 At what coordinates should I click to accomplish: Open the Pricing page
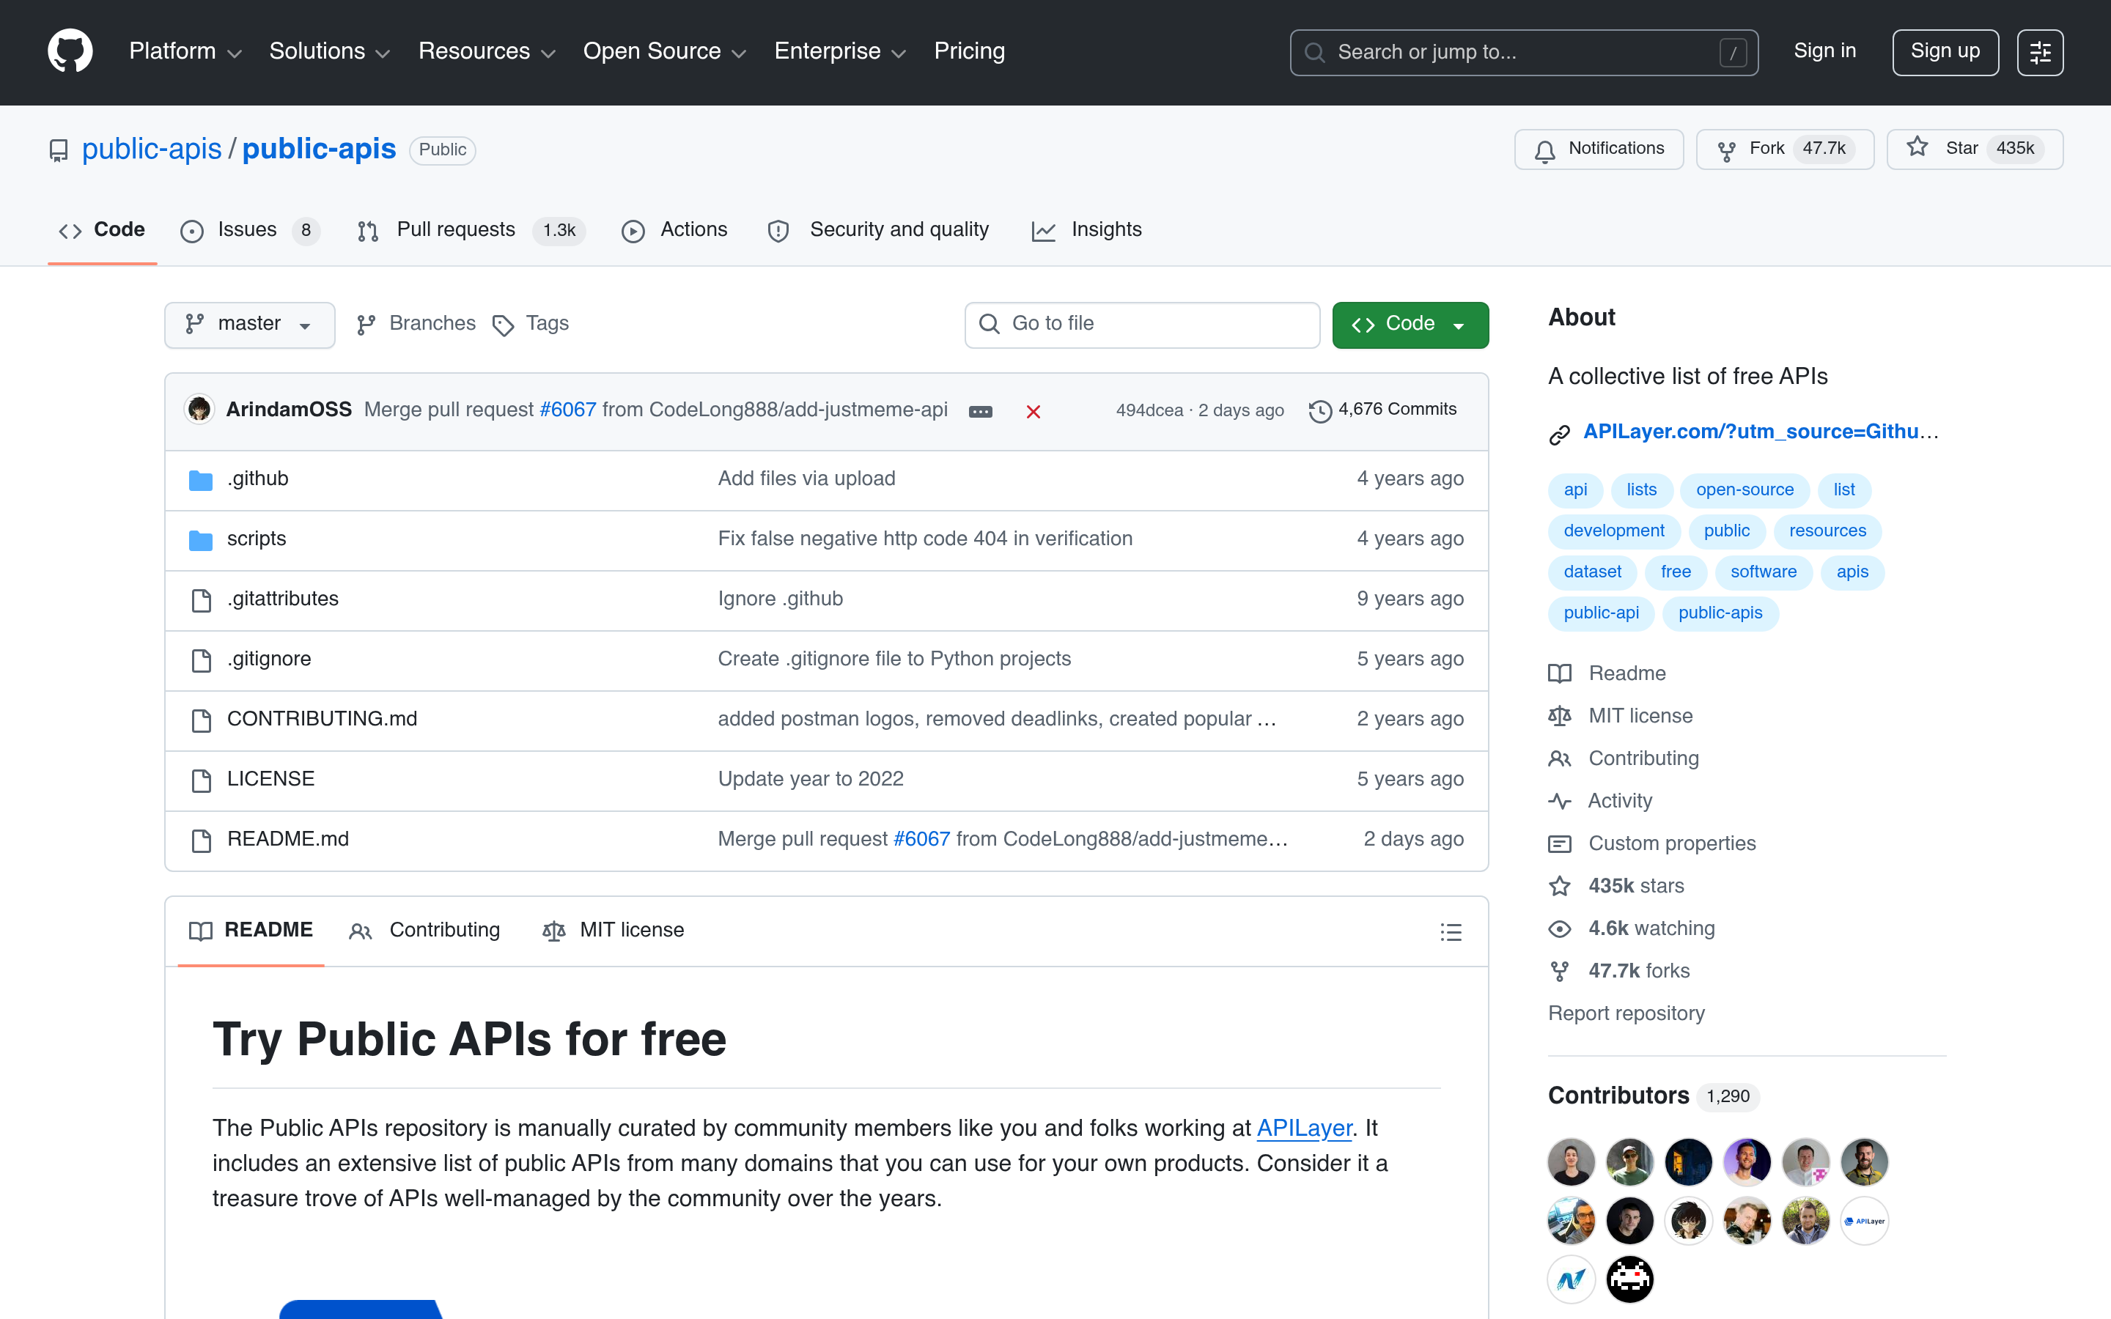969,51
